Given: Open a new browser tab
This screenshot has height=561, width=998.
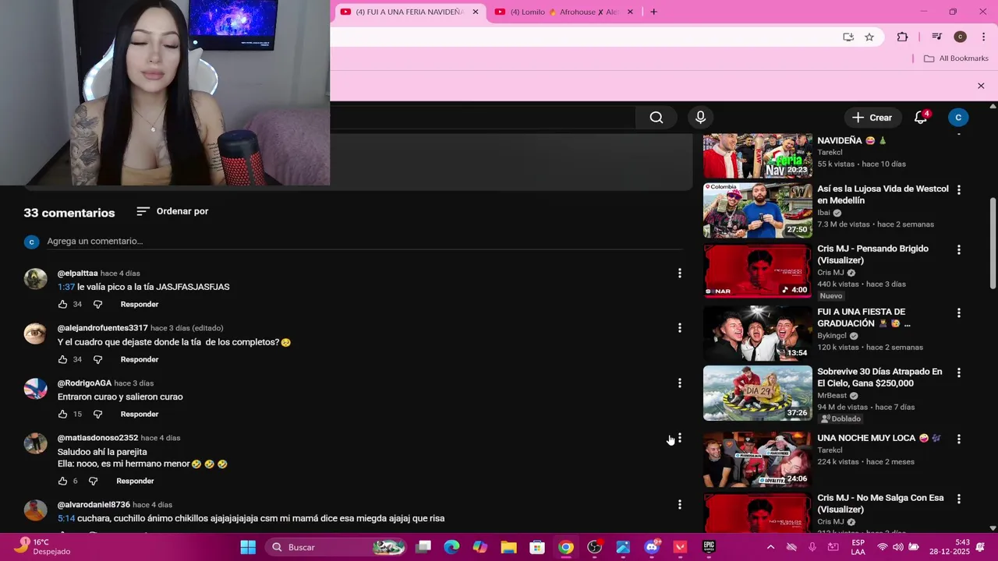Looking at the screenshot, I should (x=653, y=12).
